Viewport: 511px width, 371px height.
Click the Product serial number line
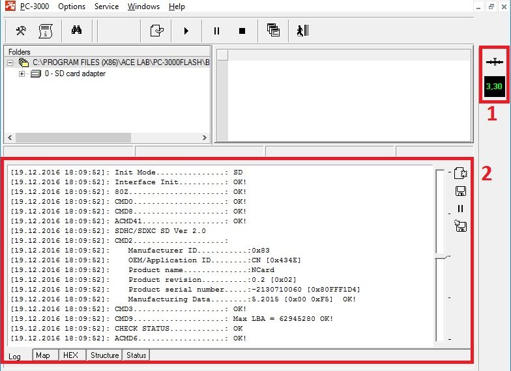click(185, 289)
